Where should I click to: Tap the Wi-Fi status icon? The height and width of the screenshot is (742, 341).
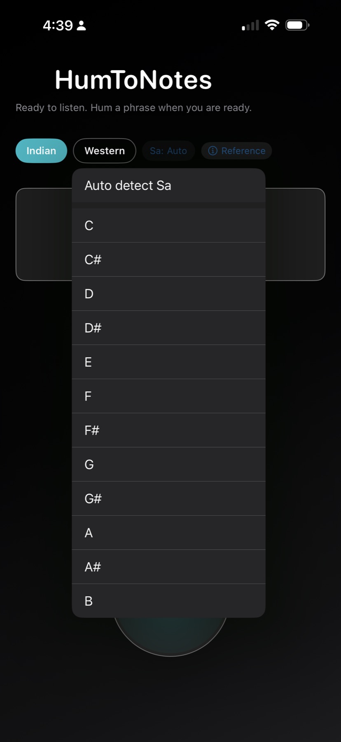point(272,25)
